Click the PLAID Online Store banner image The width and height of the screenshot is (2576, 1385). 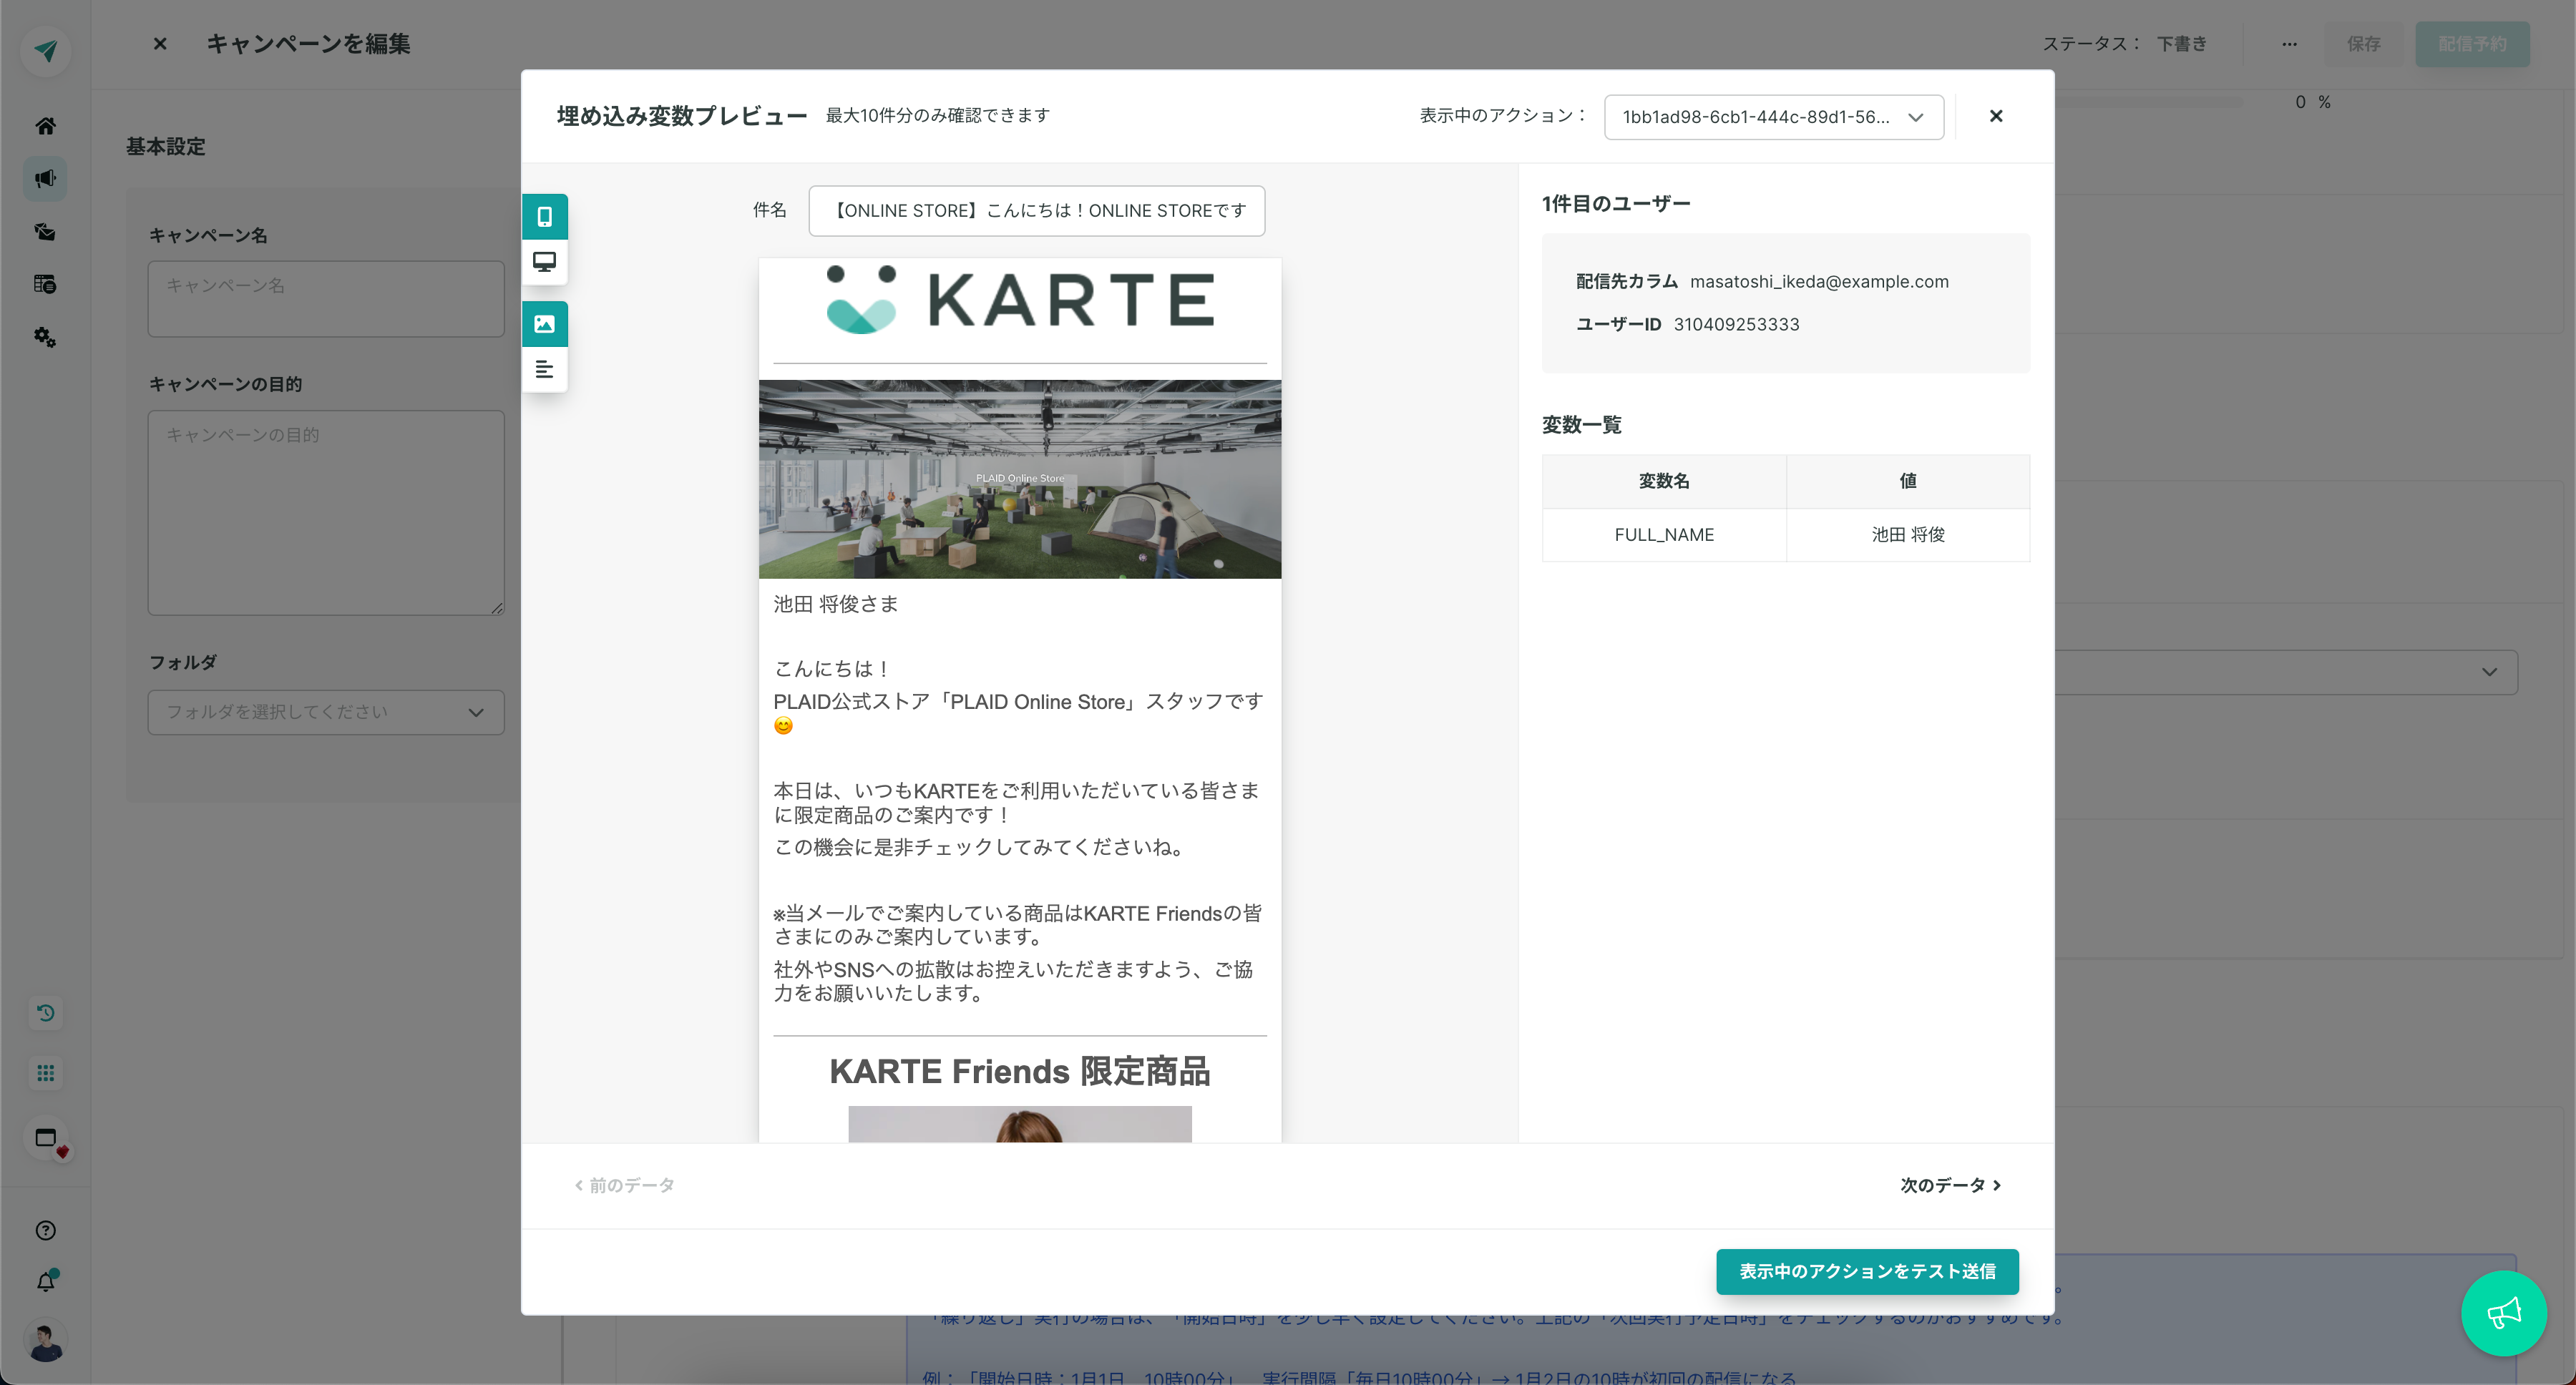pos(1019,479)
